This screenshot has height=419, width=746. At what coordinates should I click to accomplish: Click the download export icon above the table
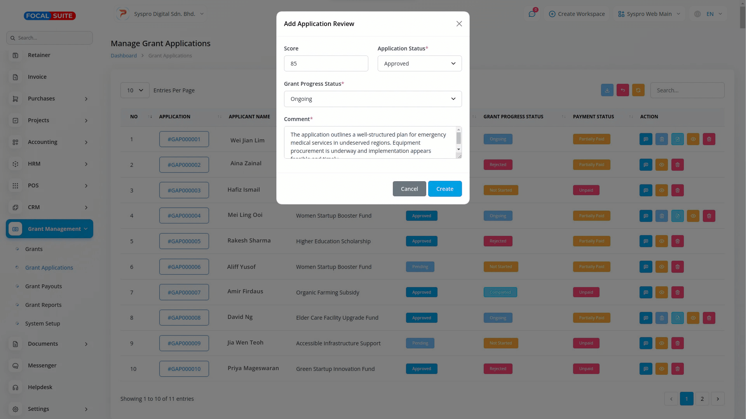[607, 90]
